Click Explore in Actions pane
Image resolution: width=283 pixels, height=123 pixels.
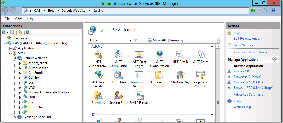tap(239, 33)
